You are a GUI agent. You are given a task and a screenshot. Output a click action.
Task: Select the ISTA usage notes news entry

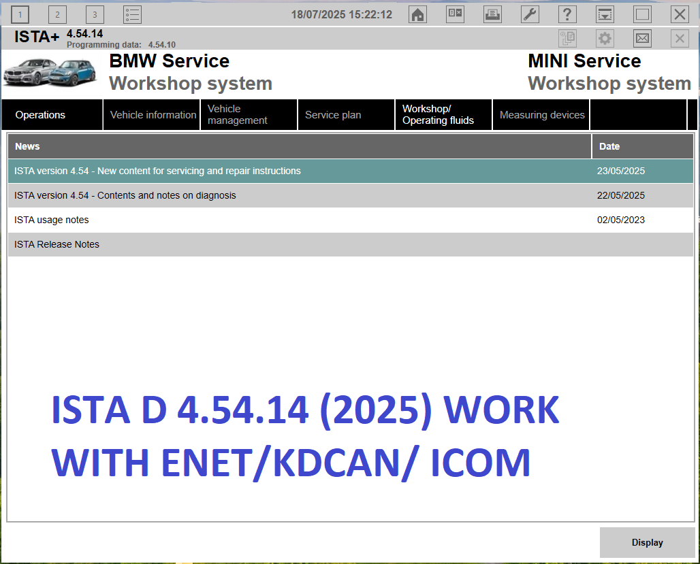coord(272,220)
